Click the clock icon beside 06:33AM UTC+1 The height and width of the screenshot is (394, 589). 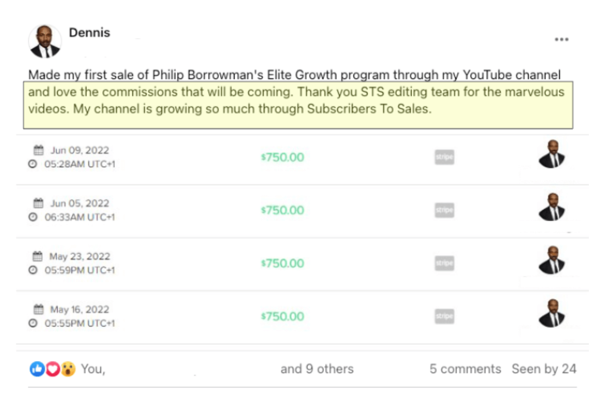pyautogui.click(x=33, y=217)
